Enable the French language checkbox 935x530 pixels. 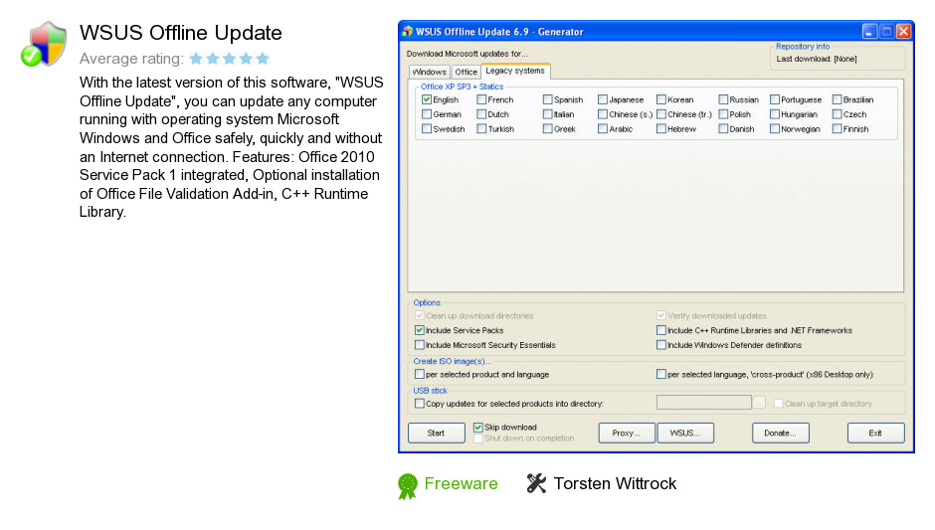tap(481, 99)
